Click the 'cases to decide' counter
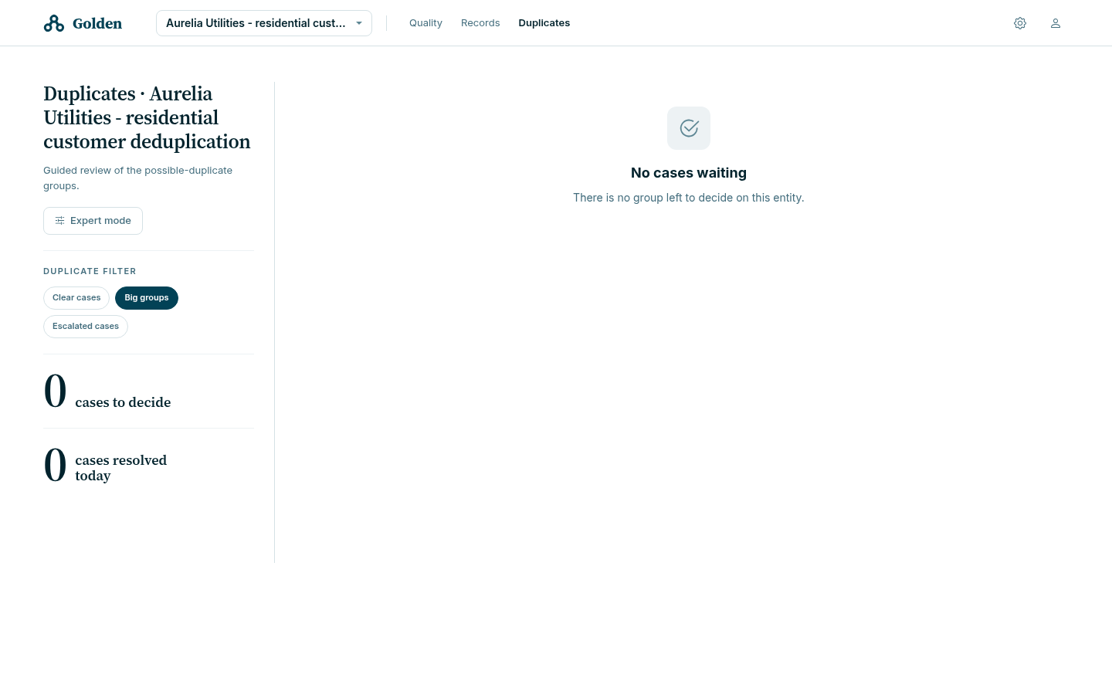Screen dimensions: 1112x695 [x=107, y=392]
